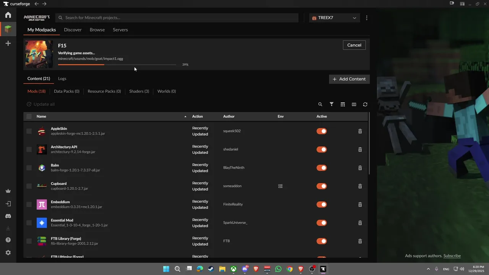
Task: Open the TREEX7 account dropdown
Action: tap(334, 18)
